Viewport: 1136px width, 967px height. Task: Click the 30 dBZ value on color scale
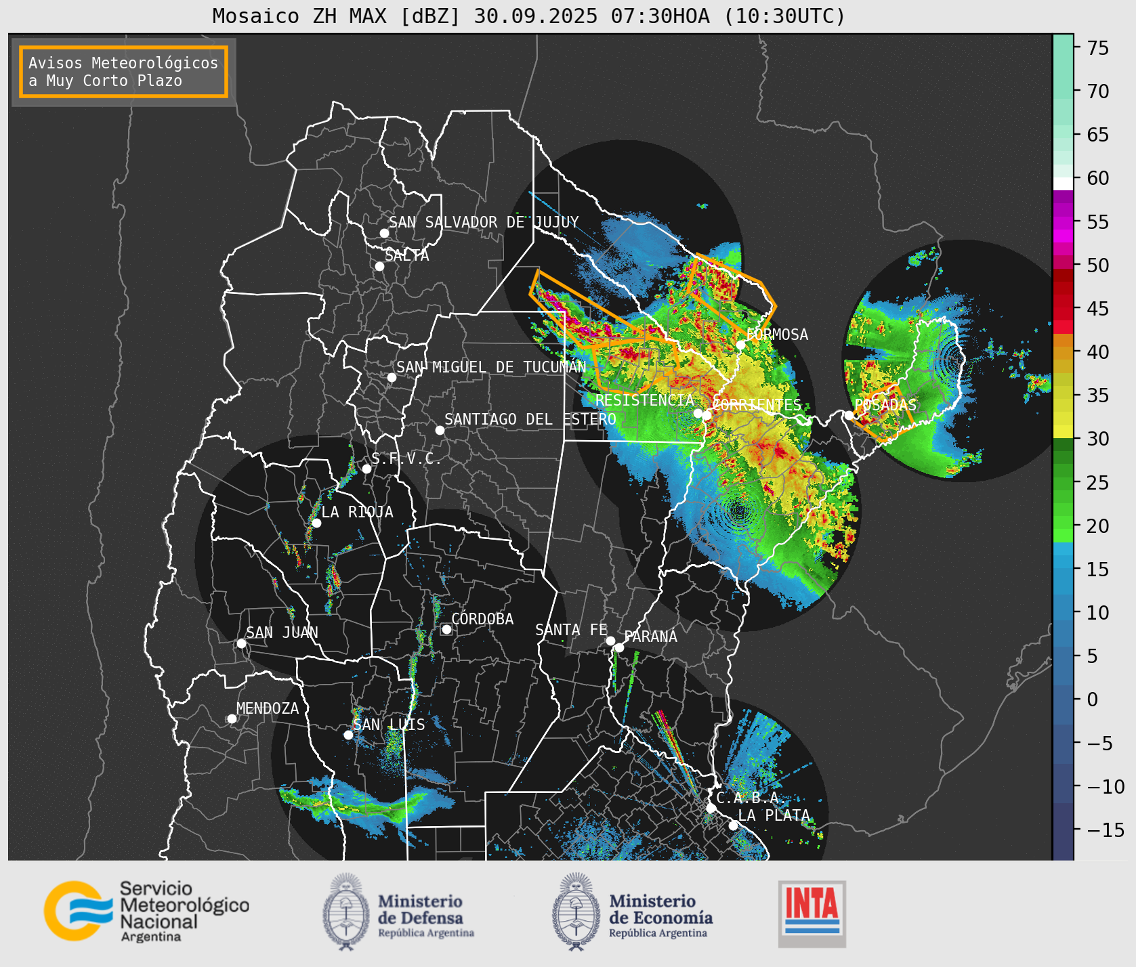click(1098, 439)
